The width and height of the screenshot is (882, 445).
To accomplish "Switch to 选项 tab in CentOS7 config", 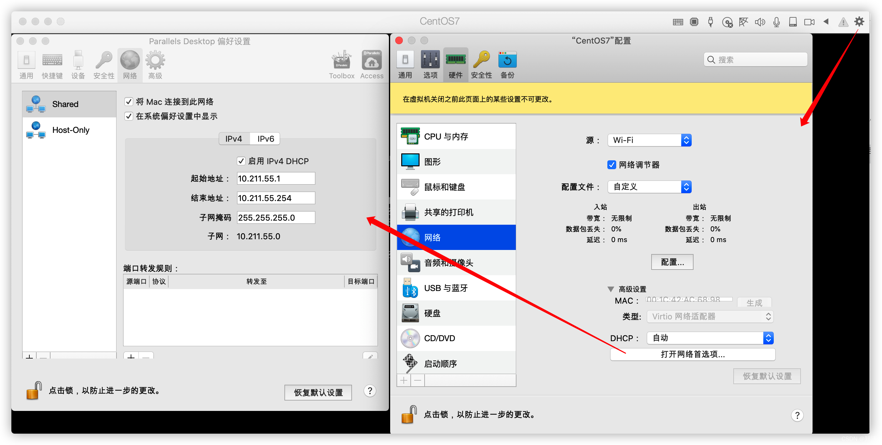I will (430, 64).
